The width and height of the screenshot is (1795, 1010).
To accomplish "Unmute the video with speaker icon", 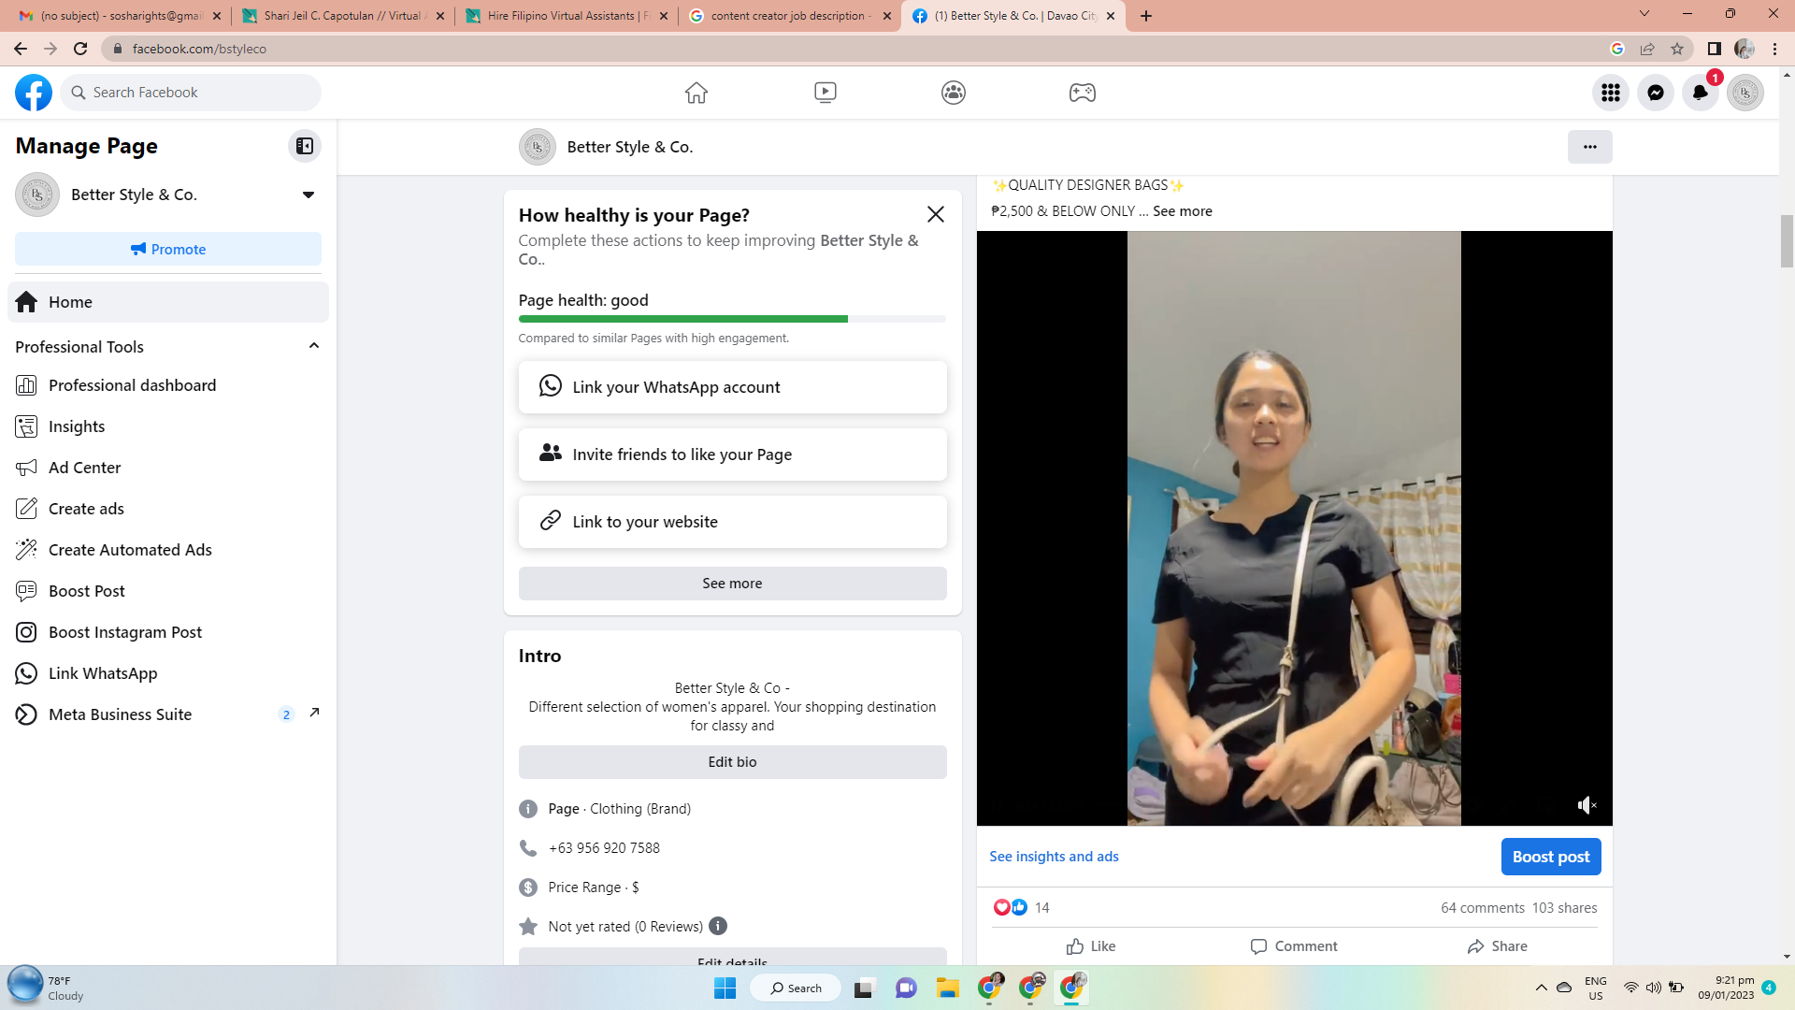I will (x=1587, y=805).
